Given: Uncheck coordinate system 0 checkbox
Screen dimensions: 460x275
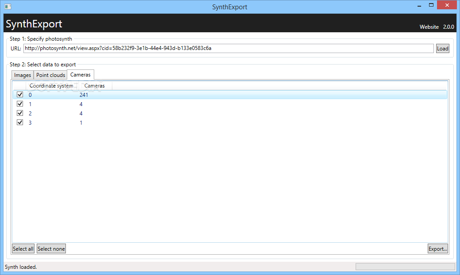Looking at the screenshot, I should coord(20,95).
